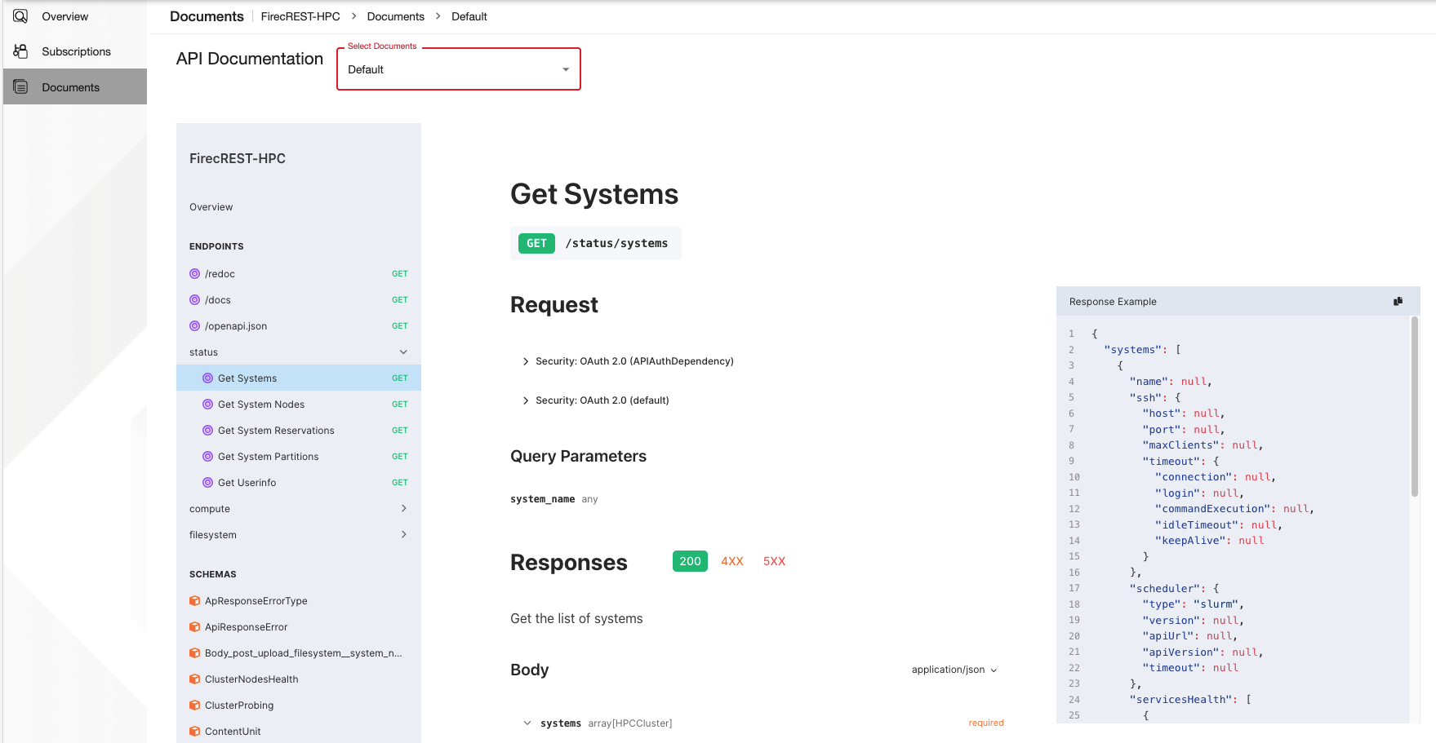Collapse the systems array field
This screenshot has height=743, width=1436.
point(527,723)
